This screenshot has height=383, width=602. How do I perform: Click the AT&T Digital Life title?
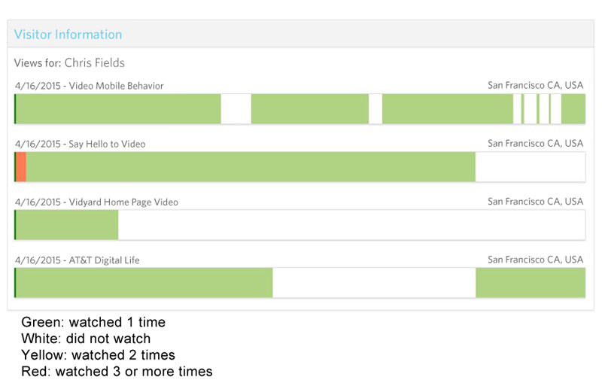[104, 260]
